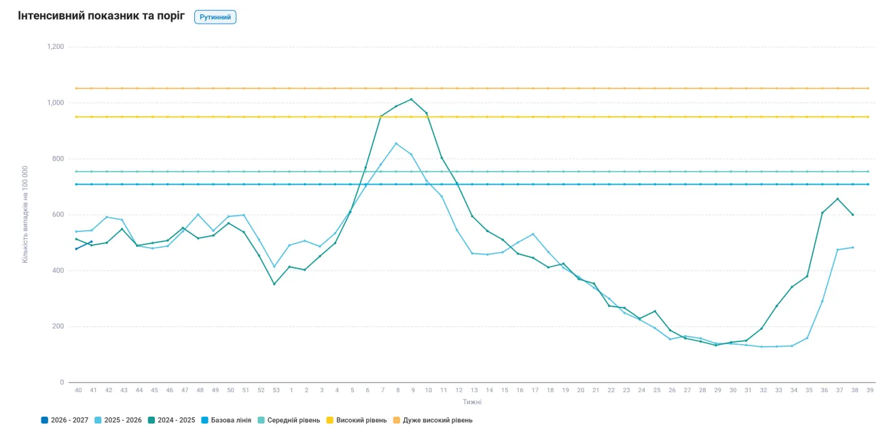Click week label "53" on the x-axis
The height and width of the screenshot is (437, 883).
276,390
